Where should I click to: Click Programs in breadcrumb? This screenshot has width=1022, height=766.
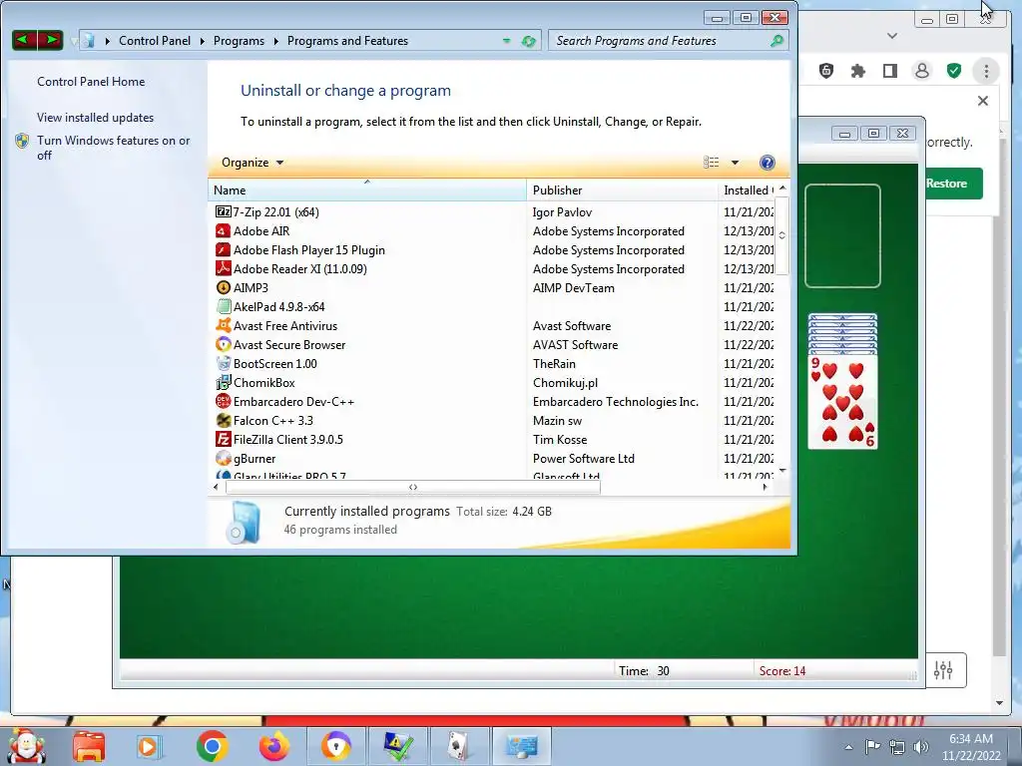239,40
